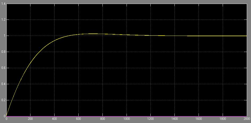Viewport: 251px width, 123px height.
Task: Click the x-axis tick label 1400
Action: click(x=175, y=119)
